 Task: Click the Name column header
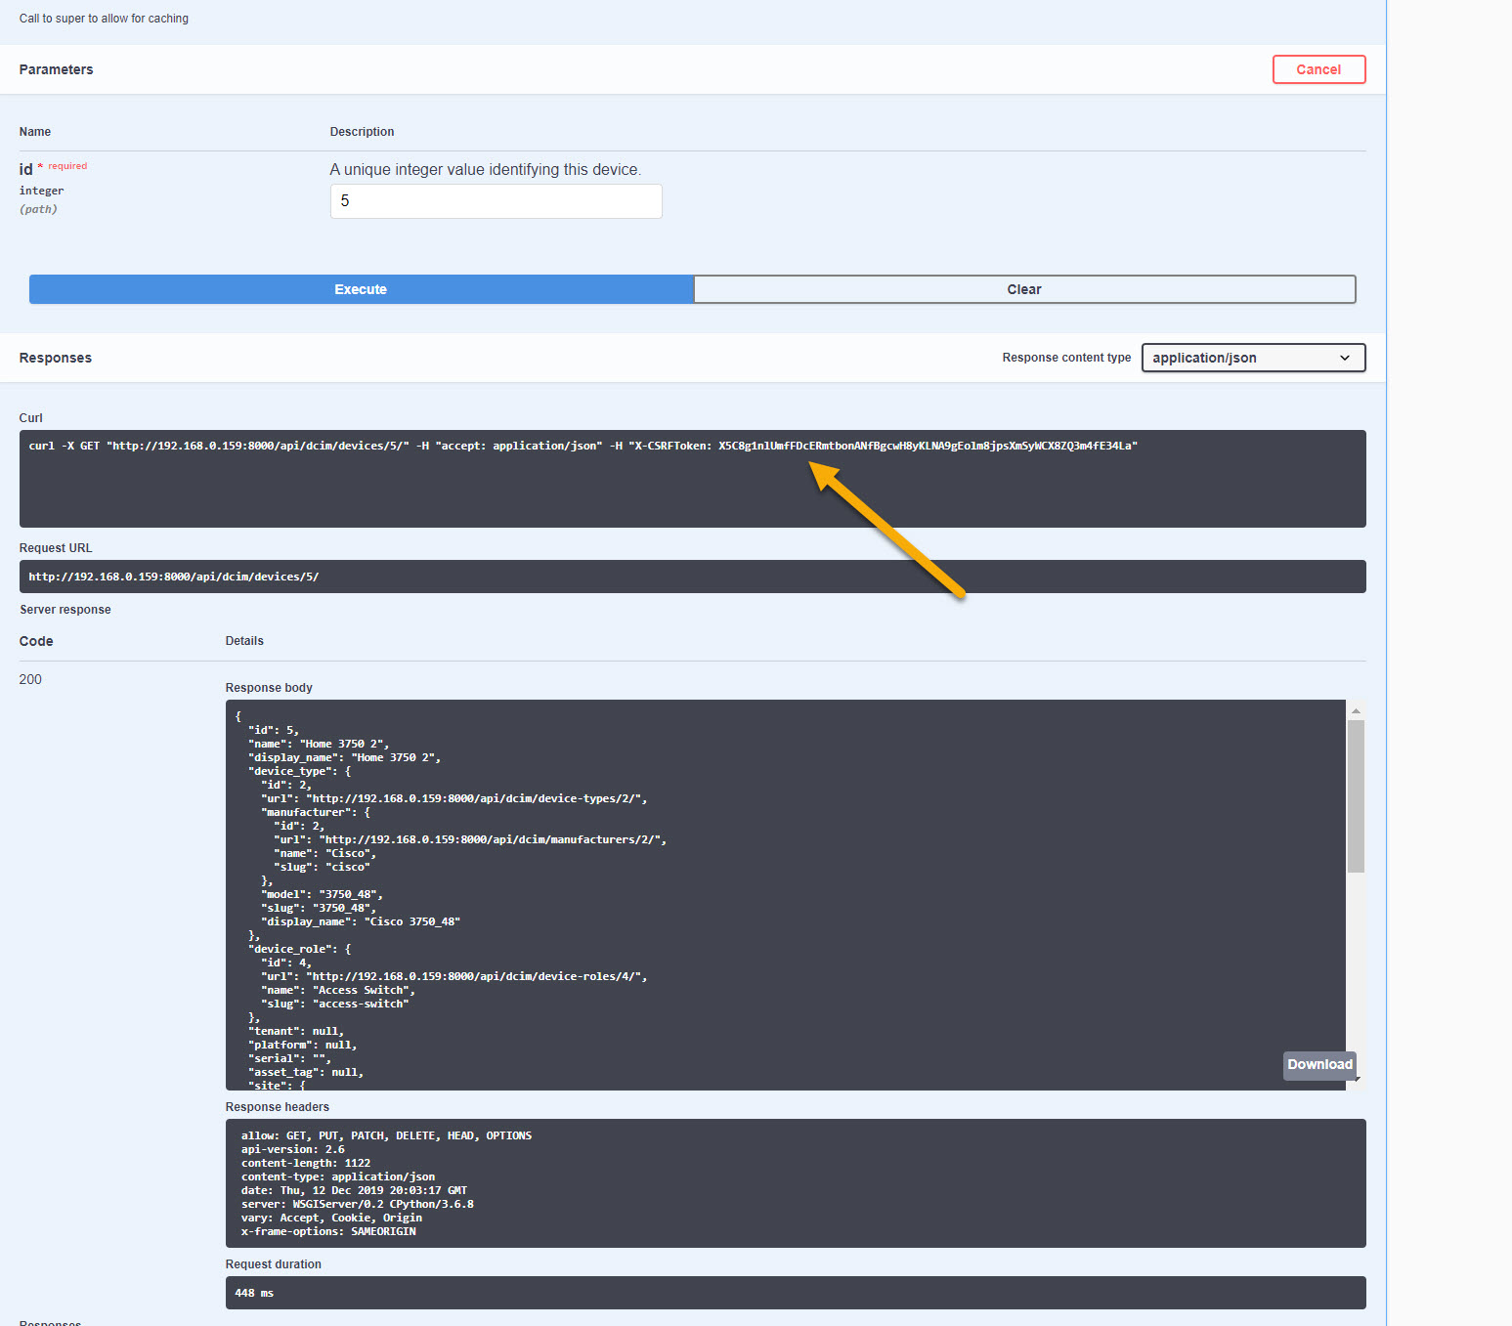(x=35, y=131)
